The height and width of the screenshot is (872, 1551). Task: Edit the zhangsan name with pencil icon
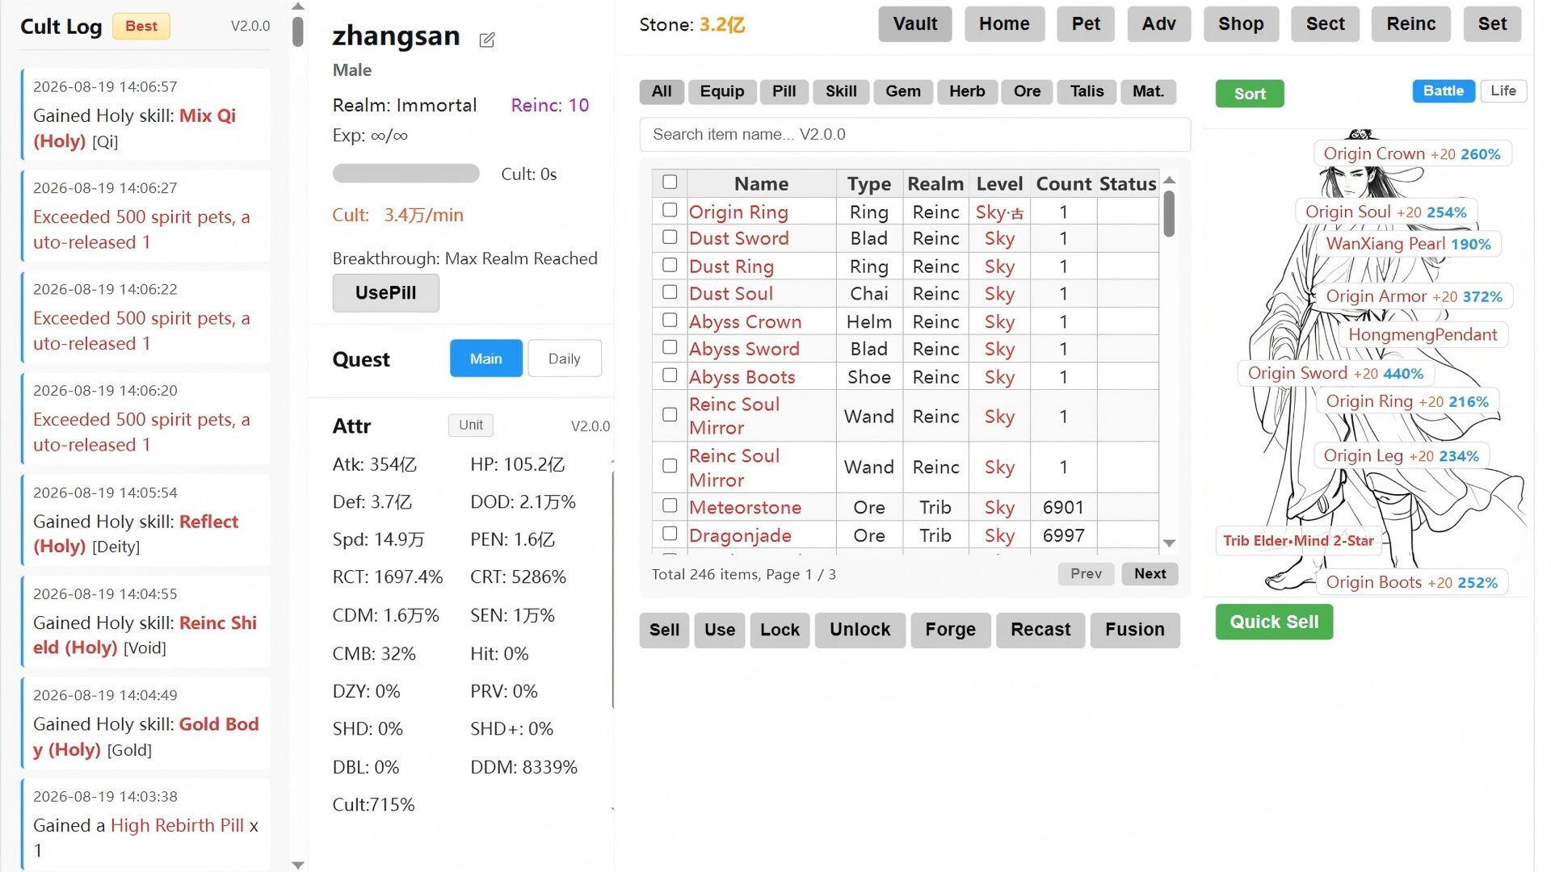(486, 40)
